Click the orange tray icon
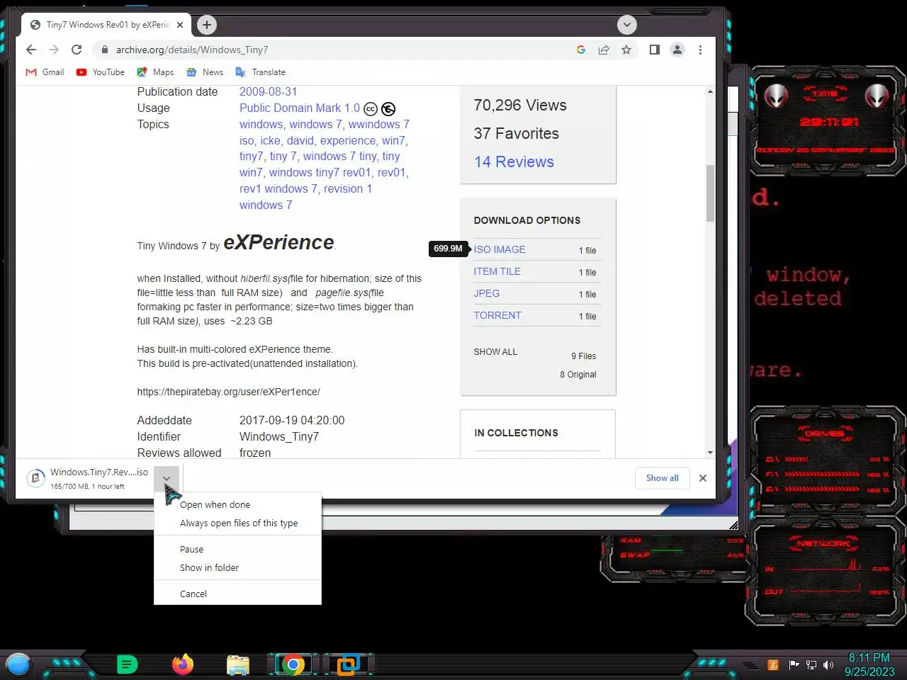 pyautogui.click(x=773, y=664)
